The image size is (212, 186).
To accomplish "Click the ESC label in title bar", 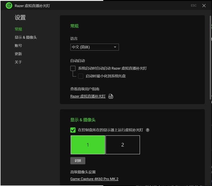I will (193, 6).
